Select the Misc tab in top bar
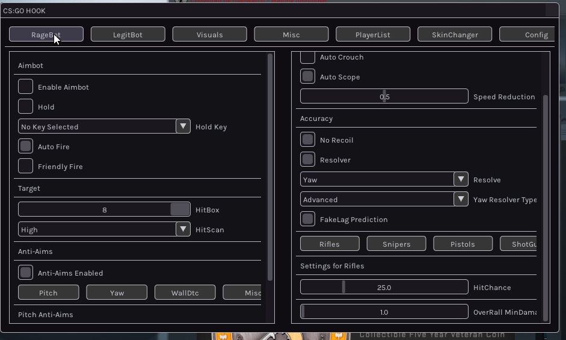This screenshot has width=566, height=340. 291,34
